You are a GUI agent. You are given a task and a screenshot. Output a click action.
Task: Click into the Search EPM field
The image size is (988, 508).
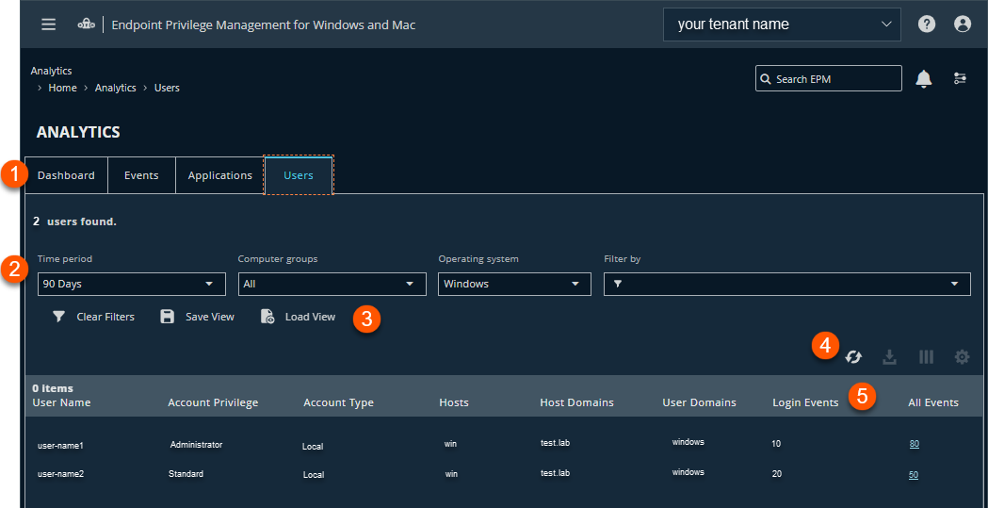829,79
